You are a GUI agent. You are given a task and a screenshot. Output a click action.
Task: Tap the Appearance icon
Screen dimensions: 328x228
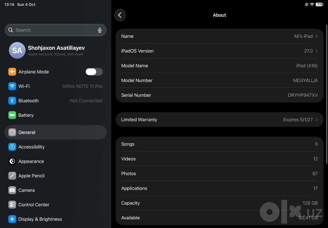pyautogui.click(x=12, y=161)
